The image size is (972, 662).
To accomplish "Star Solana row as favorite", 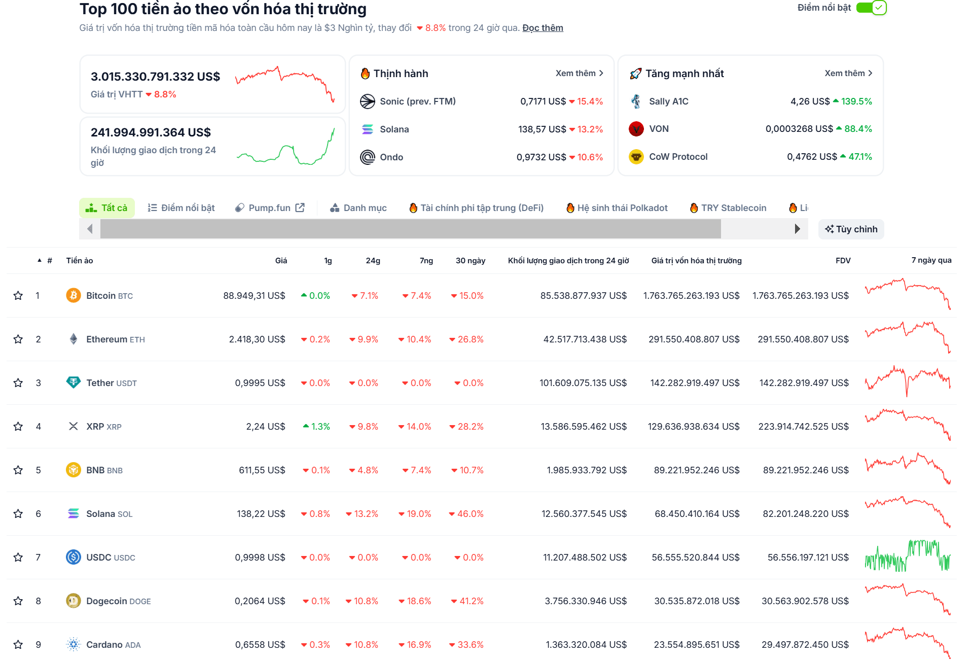I will pos(18,513).
